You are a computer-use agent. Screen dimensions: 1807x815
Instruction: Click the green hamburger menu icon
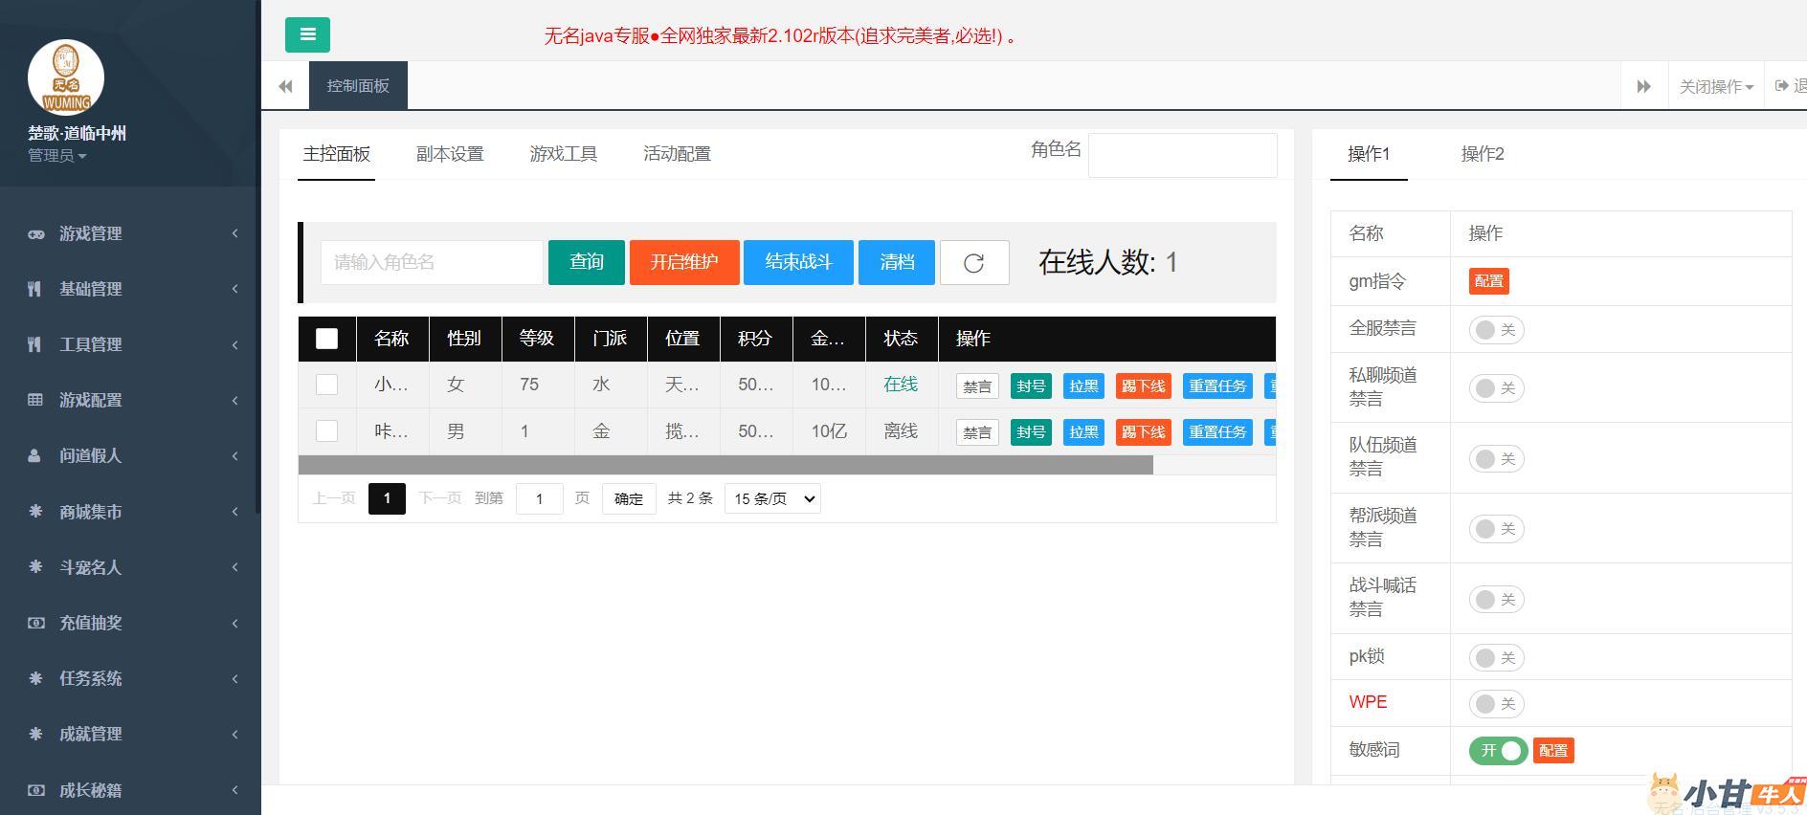click(307, 35)
